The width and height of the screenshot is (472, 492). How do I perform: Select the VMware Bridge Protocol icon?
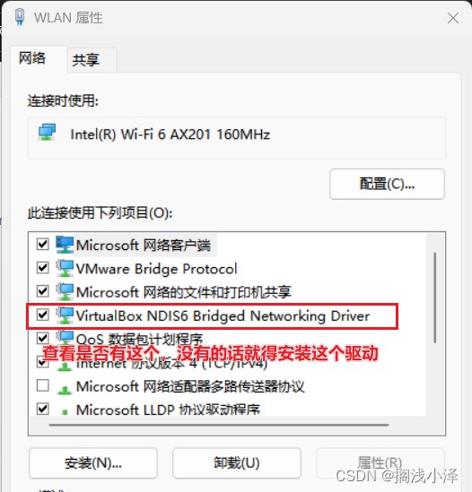(x=65, y=268)
